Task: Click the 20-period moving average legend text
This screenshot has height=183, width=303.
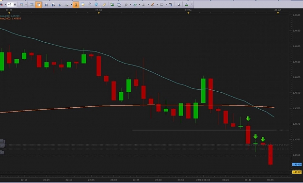Action: click(x=10, y=16)
